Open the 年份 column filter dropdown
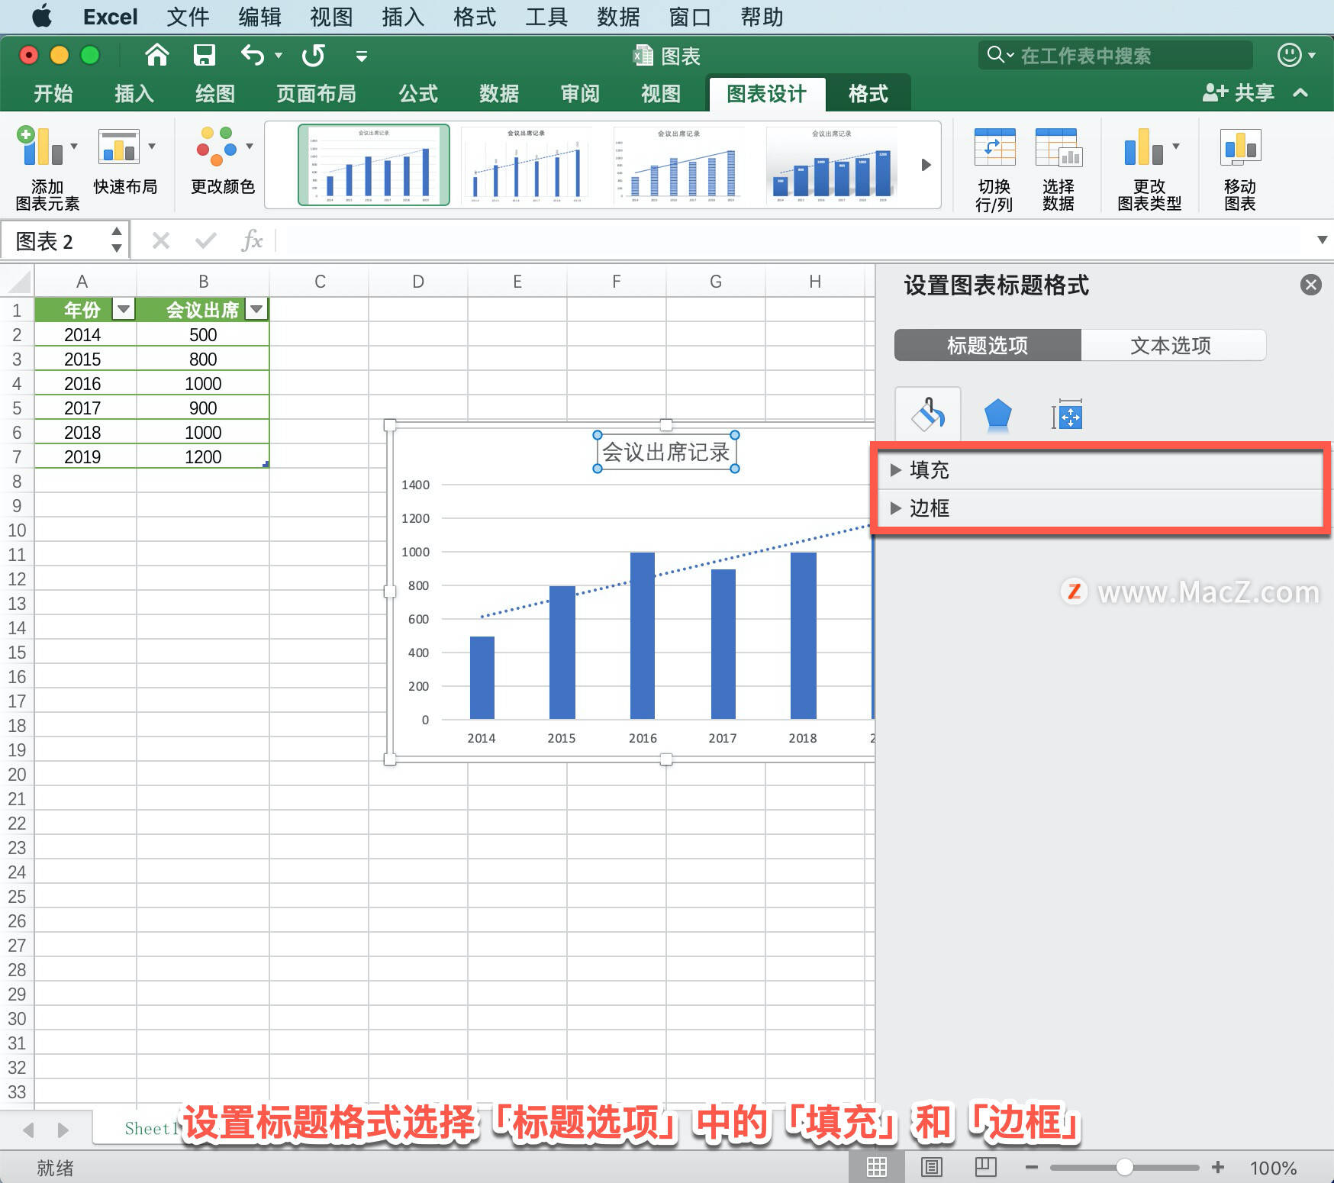The width and height of the screenshot is (1334, 1183). (x=124, y=310)
